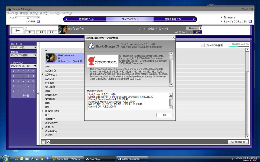Click the now-playing album art thumbnail
The image size is (260, 162).
pyautogui.click(x=63, y=30)
